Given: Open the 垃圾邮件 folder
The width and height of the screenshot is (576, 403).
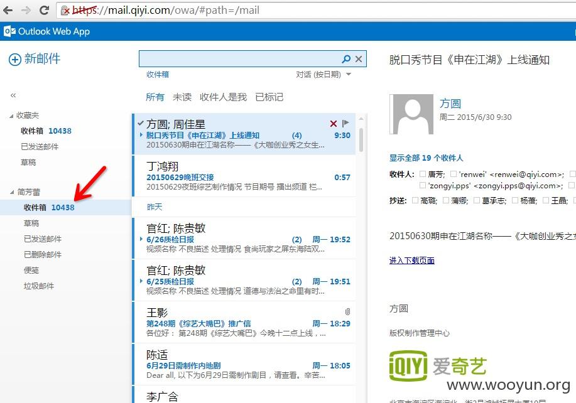Looking at the screenshot, I should point(39,286).
